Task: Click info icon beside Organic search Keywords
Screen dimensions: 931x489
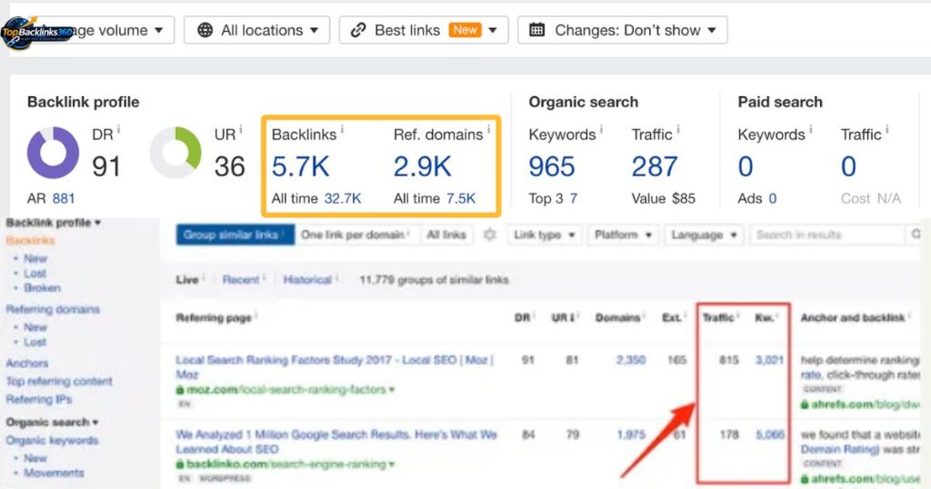Action: 602,129
